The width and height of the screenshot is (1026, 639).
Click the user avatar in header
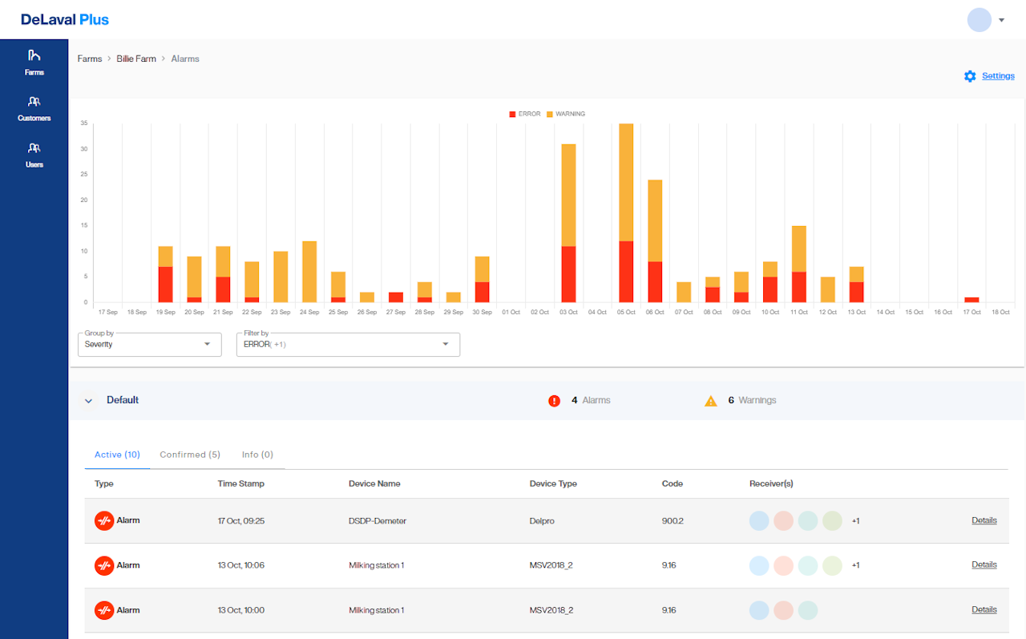pos(979,20)
